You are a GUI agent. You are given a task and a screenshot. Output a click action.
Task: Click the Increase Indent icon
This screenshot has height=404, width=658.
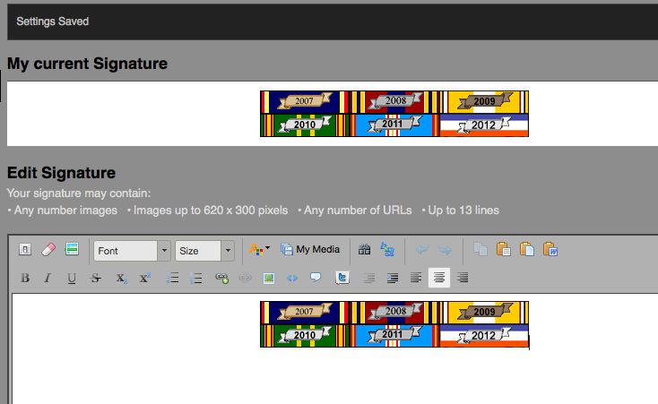(393, 278)
